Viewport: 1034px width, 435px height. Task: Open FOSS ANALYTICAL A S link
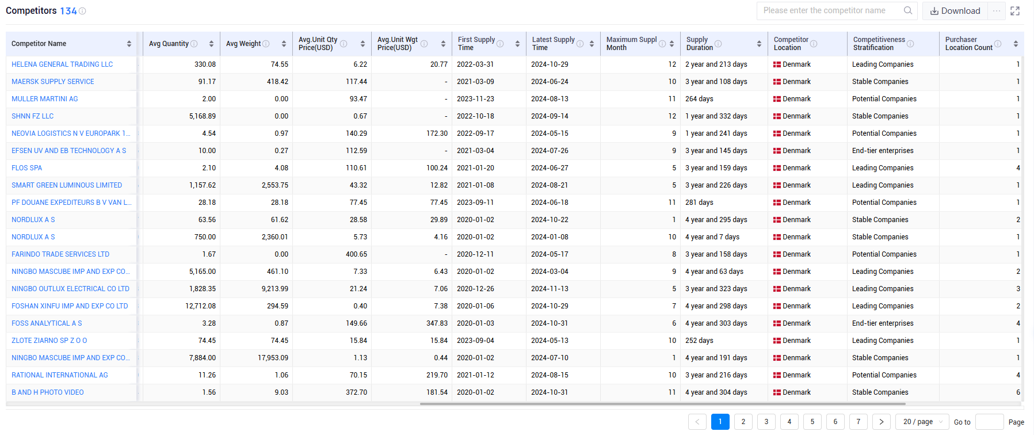pos(47,323)
